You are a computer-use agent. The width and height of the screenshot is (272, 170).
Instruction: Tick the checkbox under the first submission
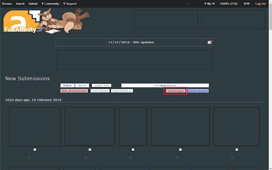point(35,150)
